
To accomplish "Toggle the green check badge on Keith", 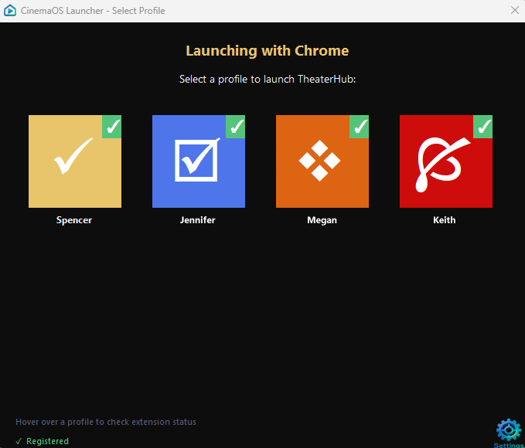I will 483,126.
